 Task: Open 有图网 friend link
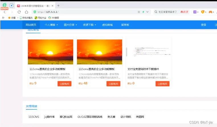pos(140,117)
